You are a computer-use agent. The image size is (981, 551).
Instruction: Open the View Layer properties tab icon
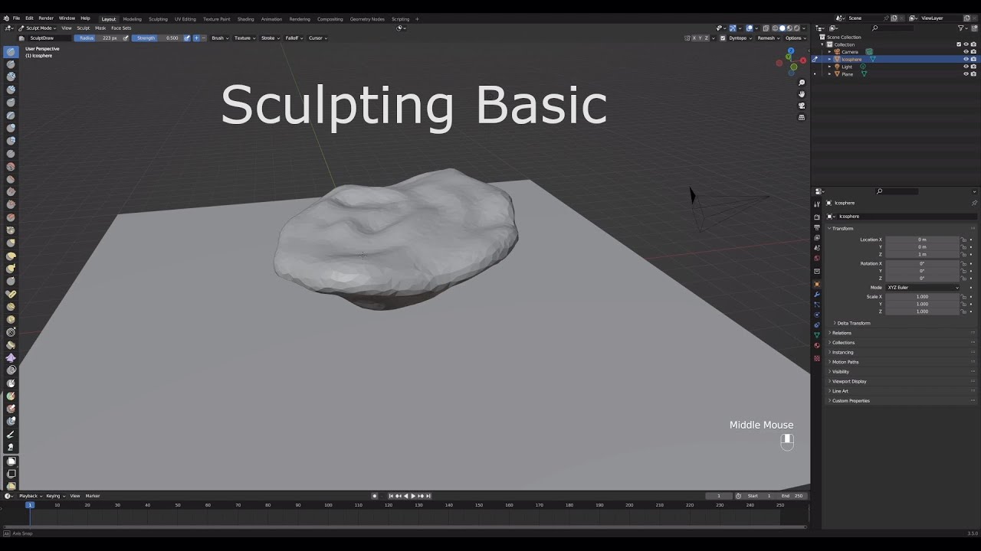tap(817, 237)
